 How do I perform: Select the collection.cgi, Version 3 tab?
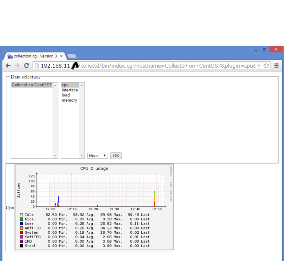pyautogui.click(x=34, y=56)
